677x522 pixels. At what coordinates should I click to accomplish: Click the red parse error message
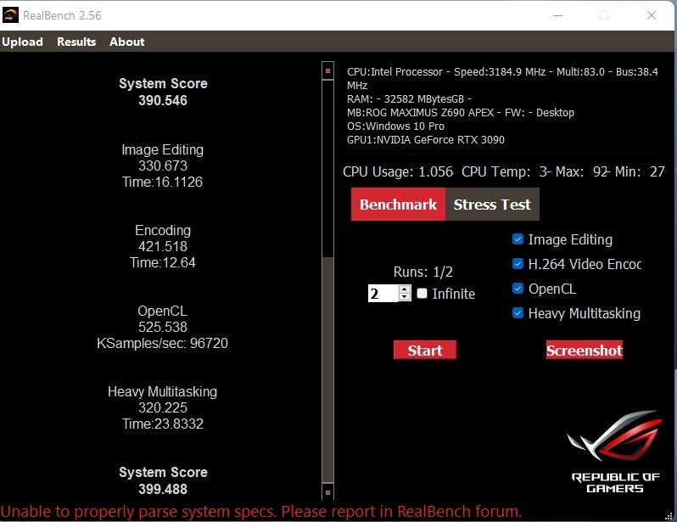261,512
